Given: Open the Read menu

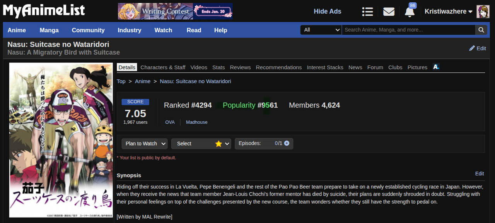Looking at the screenshot, I should coord(194,30).
